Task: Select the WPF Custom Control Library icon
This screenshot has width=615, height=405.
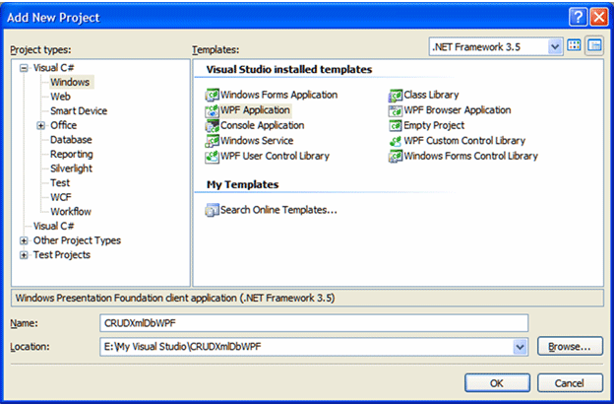Action: 396,141
